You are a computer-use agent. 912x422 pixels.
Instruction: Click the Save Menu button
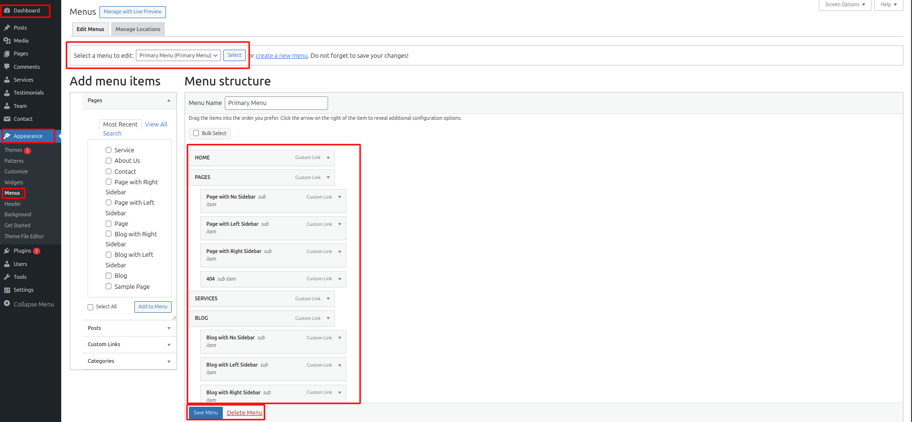point(206,413)
